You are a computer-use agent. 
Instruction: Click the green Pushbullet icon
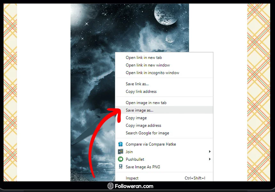click(x=121, y=159)
